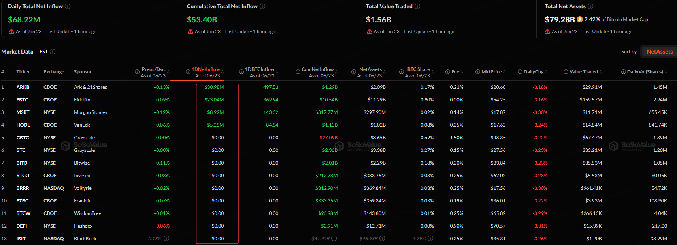Click the $23.04M inflow cell for FBTC
The image size is (677, 245).
(214, 100)
